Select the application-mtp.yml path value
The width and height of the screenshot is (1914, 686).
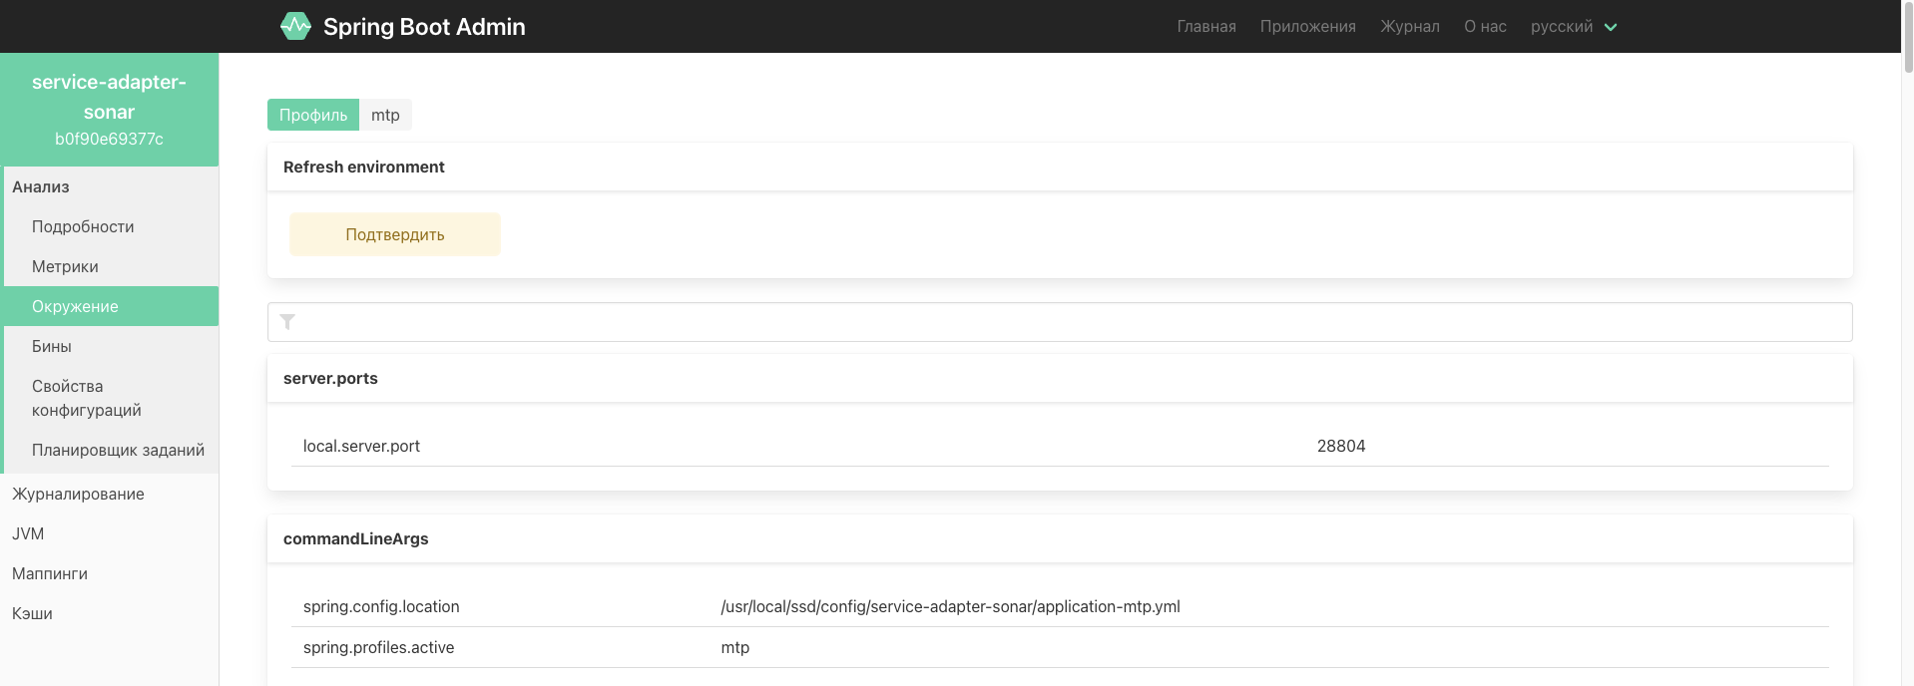pos(950,606)
